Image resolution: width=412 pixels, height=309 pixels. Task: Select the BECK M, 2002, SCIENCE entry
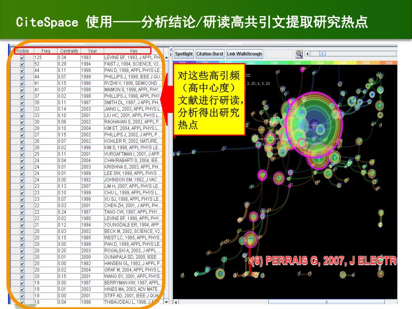point(133,231)
